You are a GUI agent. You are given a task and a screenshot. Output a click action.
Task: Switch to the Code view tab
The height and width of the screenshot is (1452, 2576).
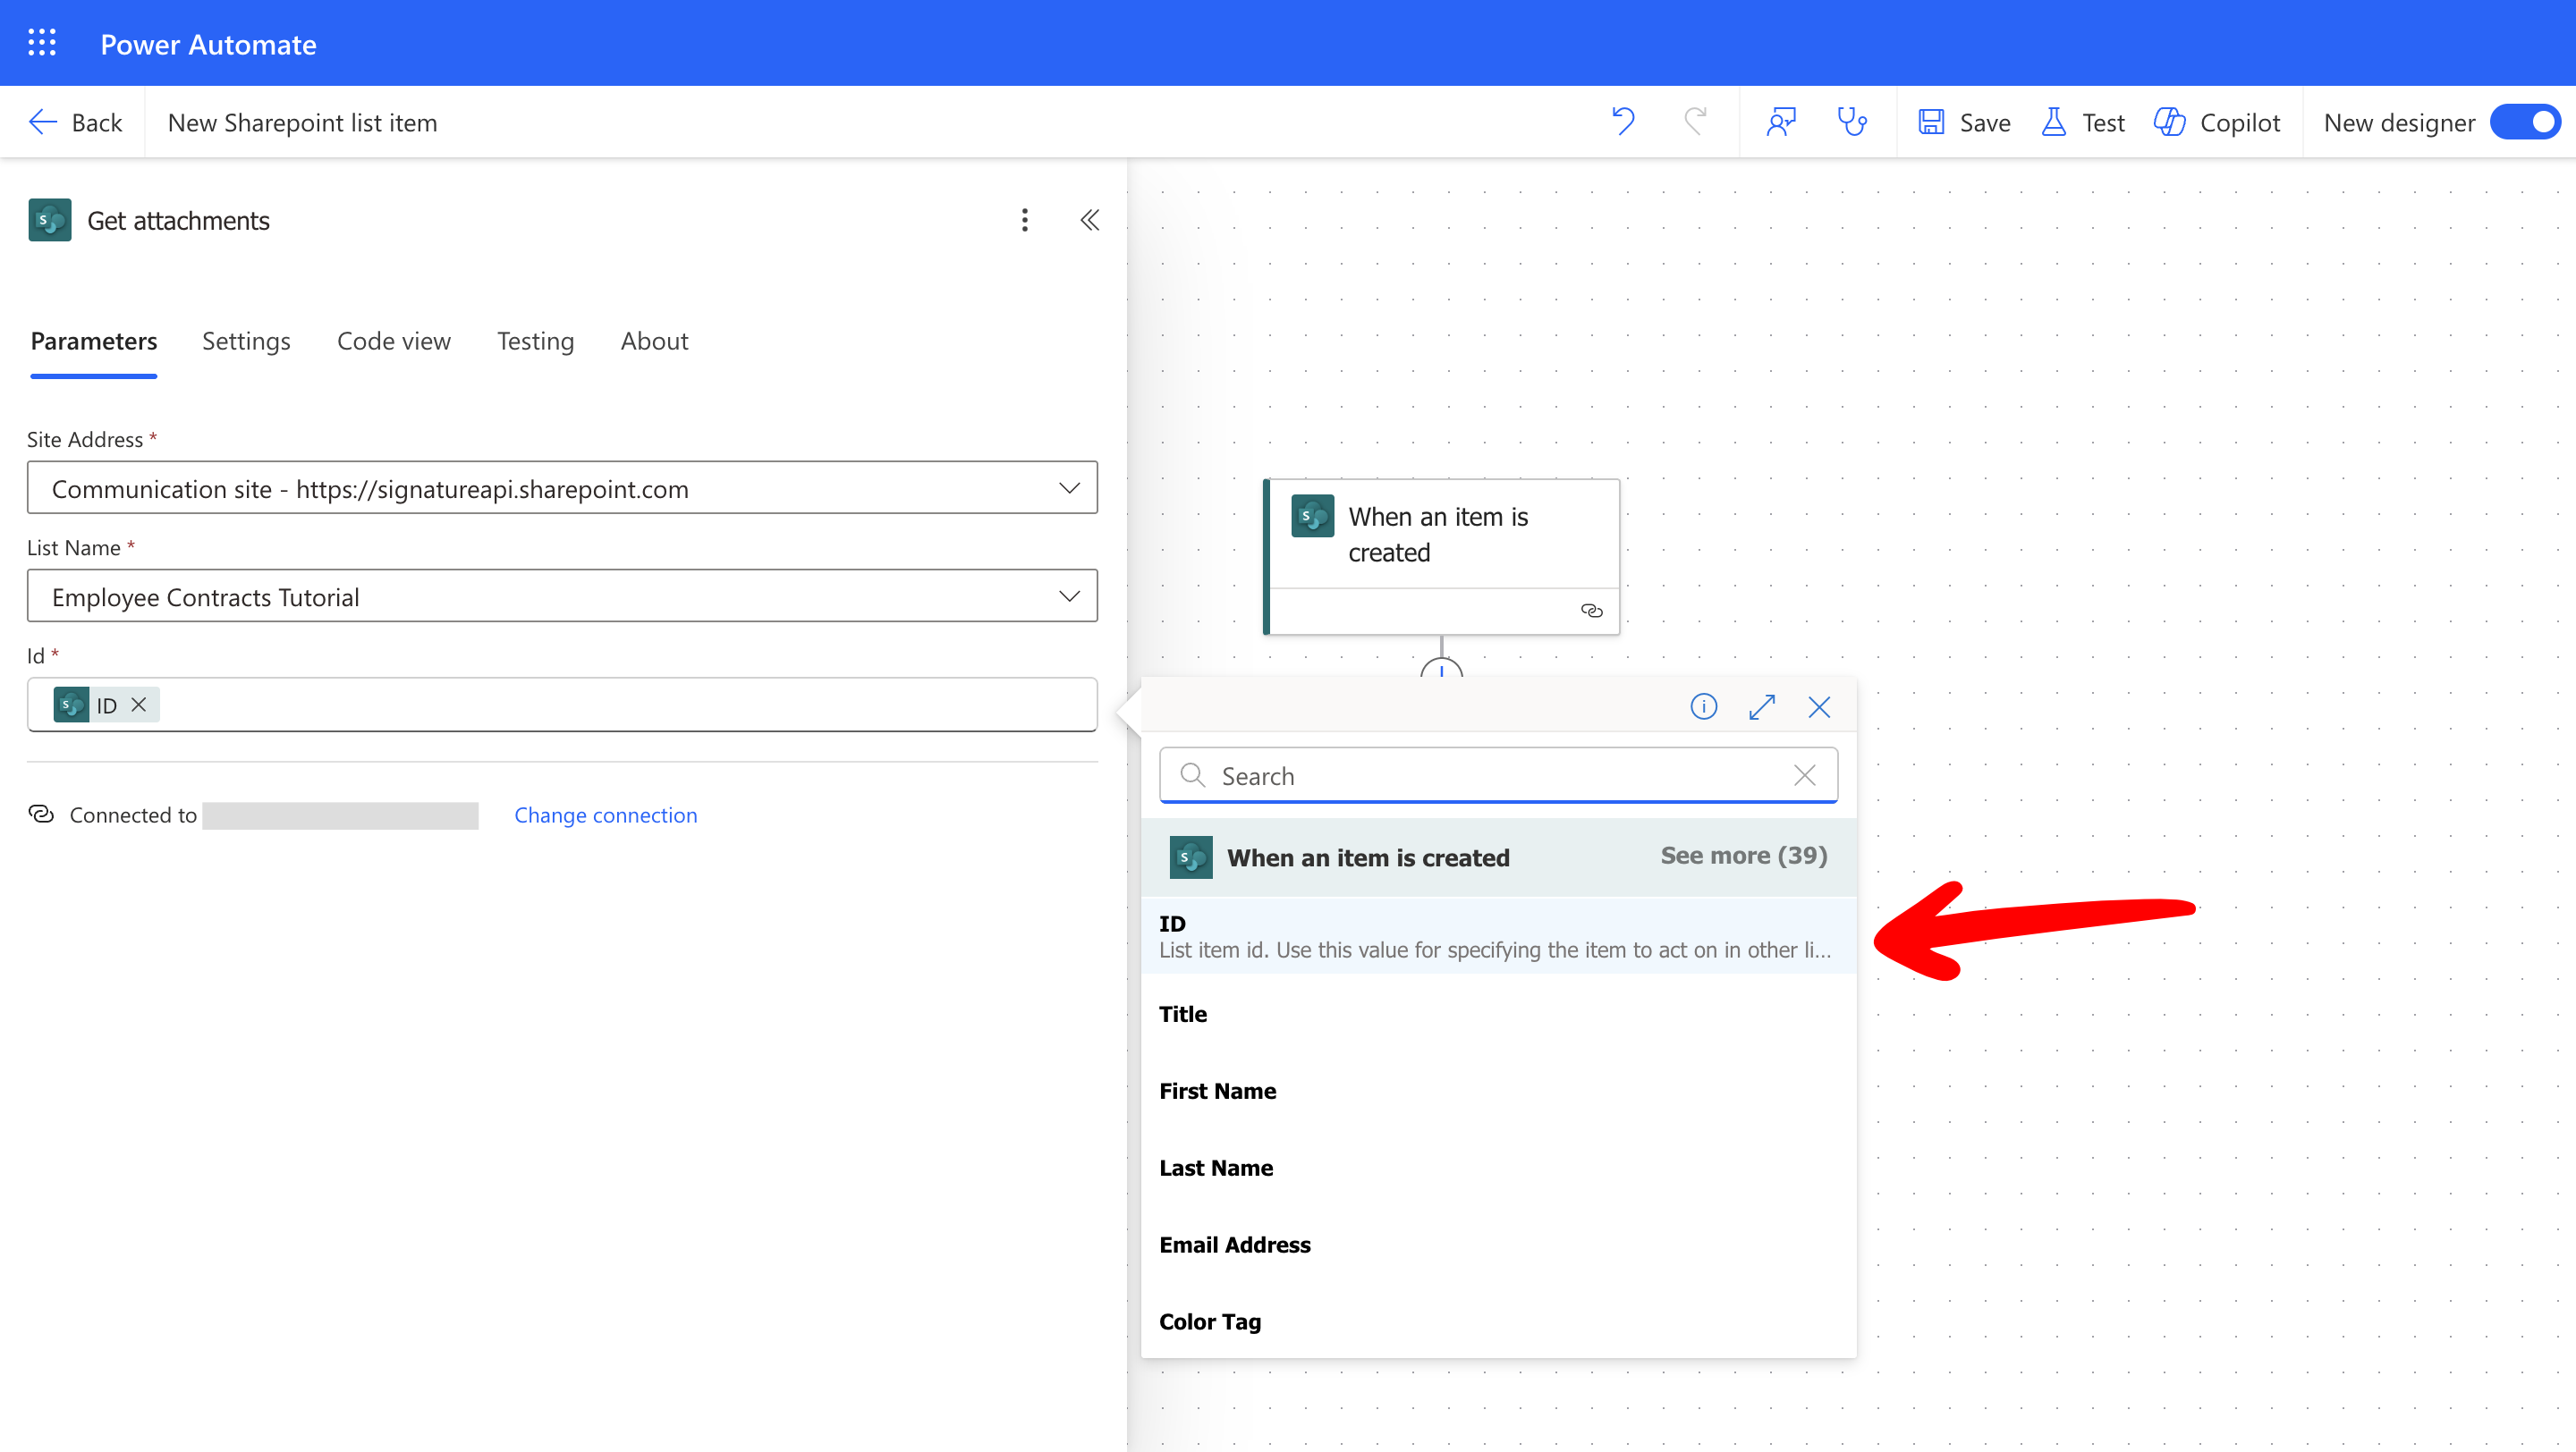[393, 341]
